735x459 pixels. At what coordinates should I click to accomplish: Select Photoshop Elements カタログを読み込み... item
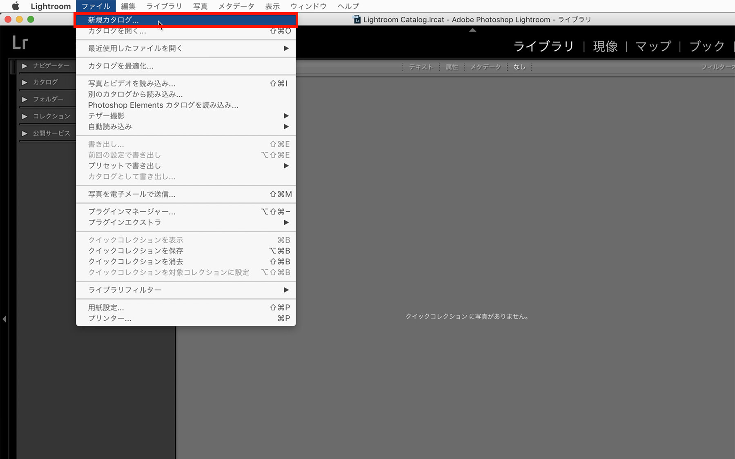[186, 105]
